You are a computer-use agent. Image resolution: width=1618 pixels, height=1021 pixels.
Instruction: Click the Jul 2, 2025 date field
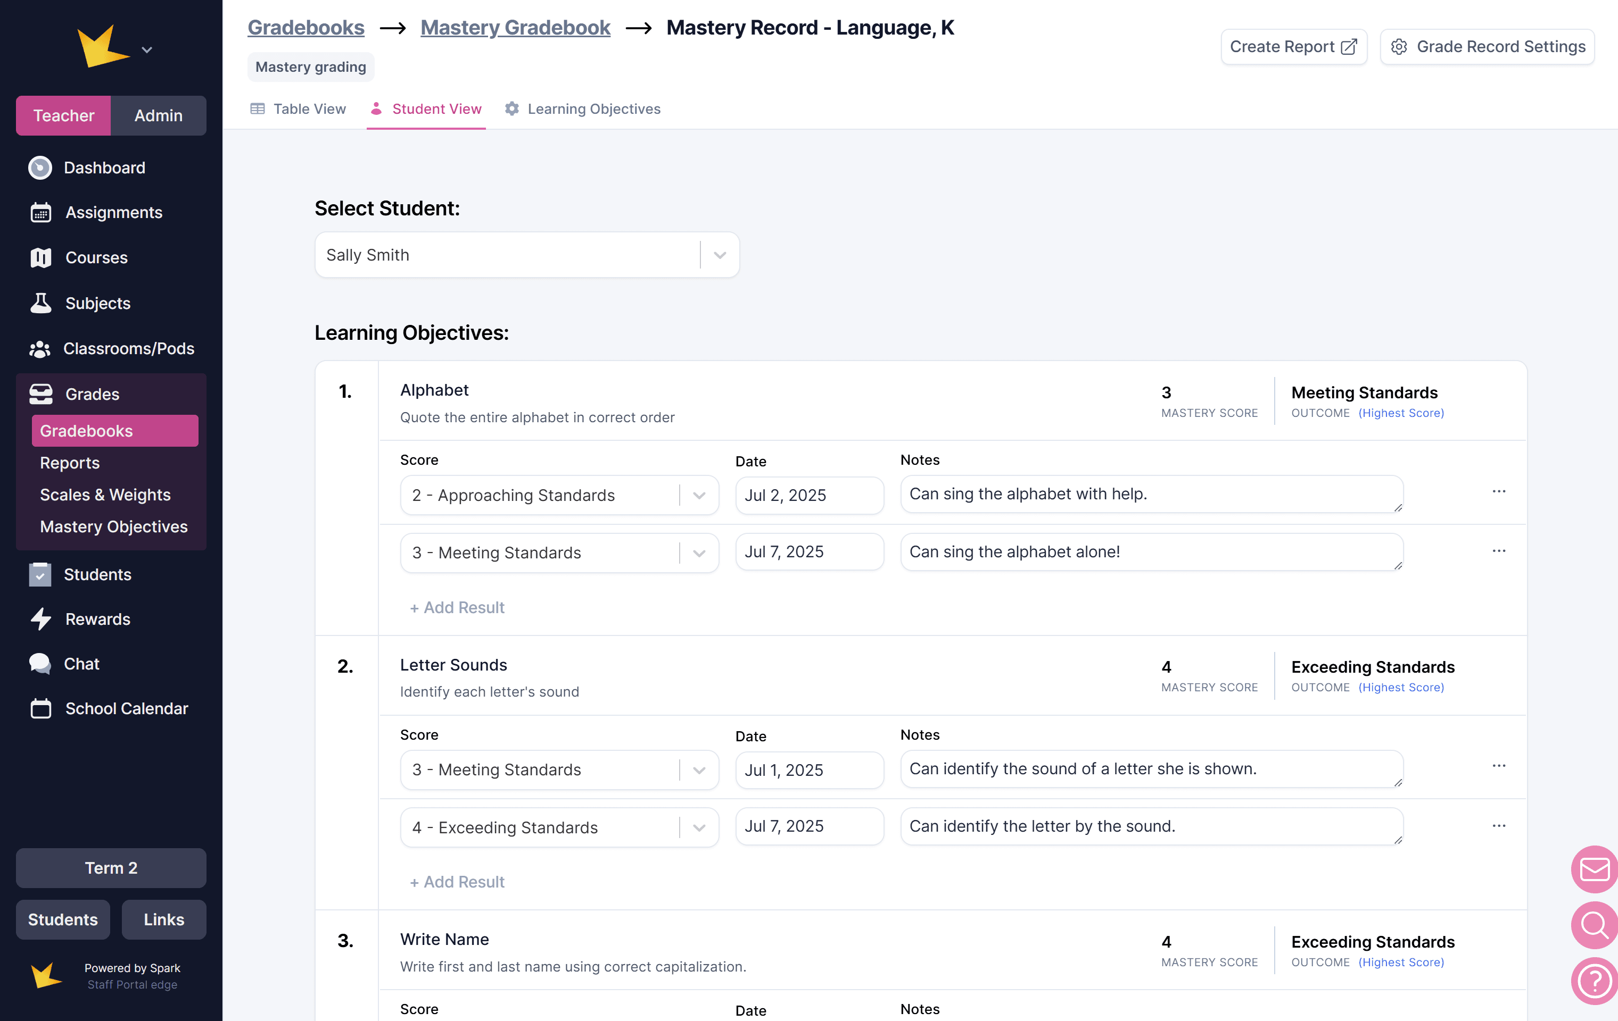click(x=809, y=496)
